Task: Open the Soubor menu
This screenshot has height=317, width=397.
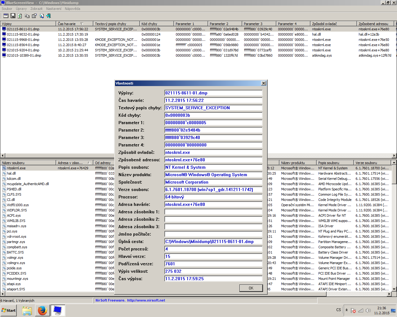Action: click(7, 9)
